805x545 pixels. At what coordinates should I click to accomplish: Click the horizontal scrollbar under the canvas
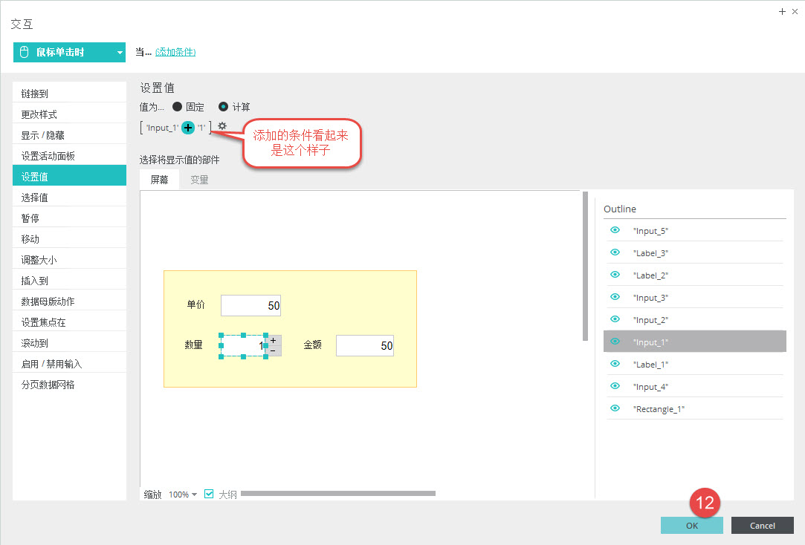pos(337,493)
